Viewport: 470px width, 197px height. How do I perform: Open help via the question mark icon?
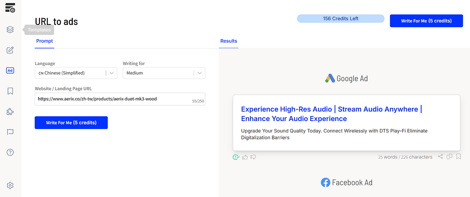pyautogui.click(x=10, y=153)
